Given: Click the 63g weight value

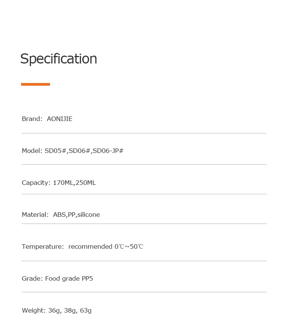Looking at the screenshot, I should click(86, 311).
